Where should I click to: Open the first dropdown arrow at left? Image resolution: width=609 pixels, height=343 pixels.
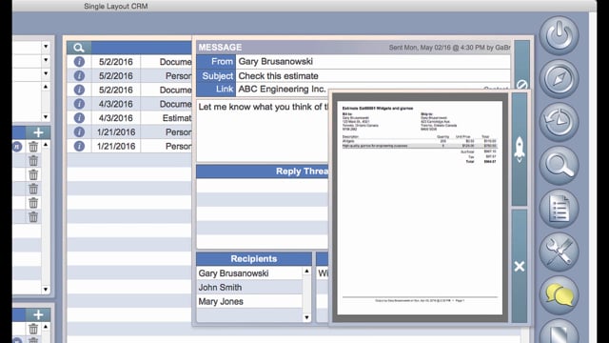coord(46,47)
